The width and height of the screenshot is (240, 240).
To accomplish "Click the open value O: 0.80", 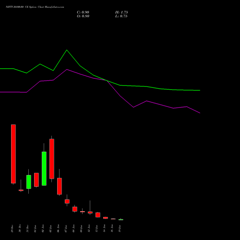I will click(83, 16).
